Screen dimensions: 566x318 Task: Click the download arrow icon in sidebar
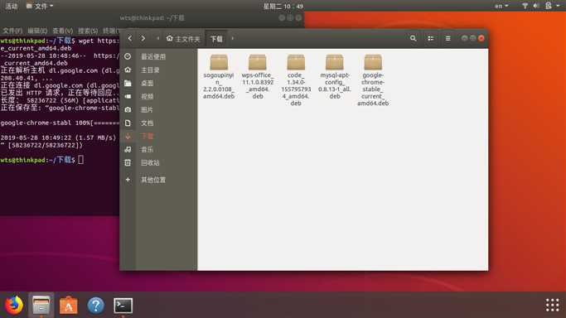[x=128, y=137]
